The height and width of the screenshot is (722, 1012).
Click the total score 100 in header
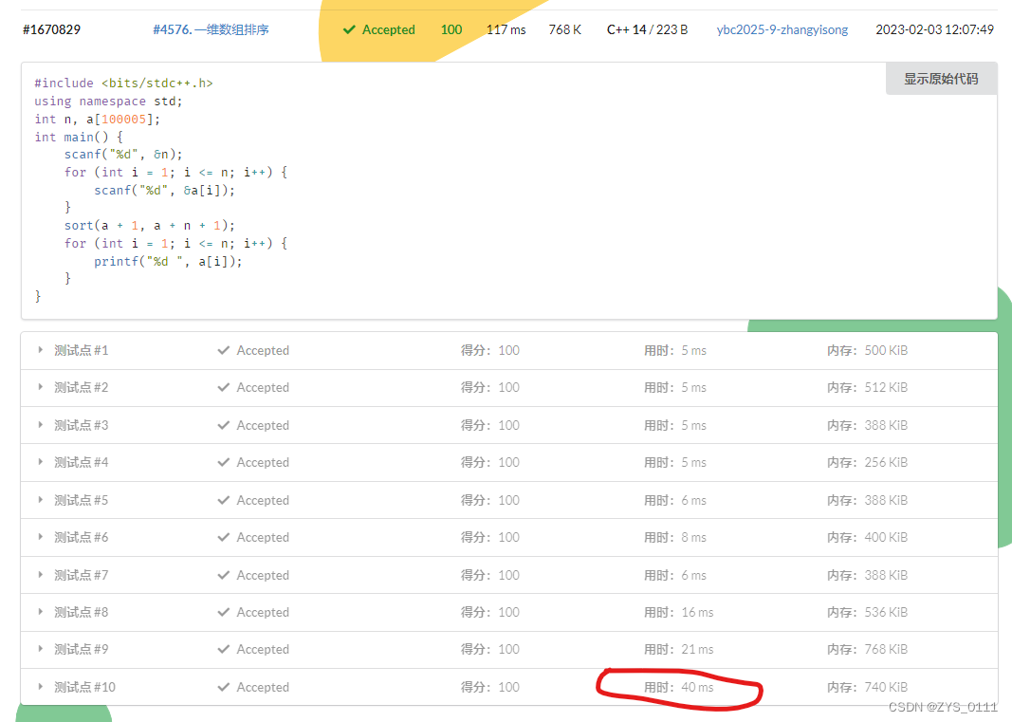pyautogui.click(x=451, y=29)
